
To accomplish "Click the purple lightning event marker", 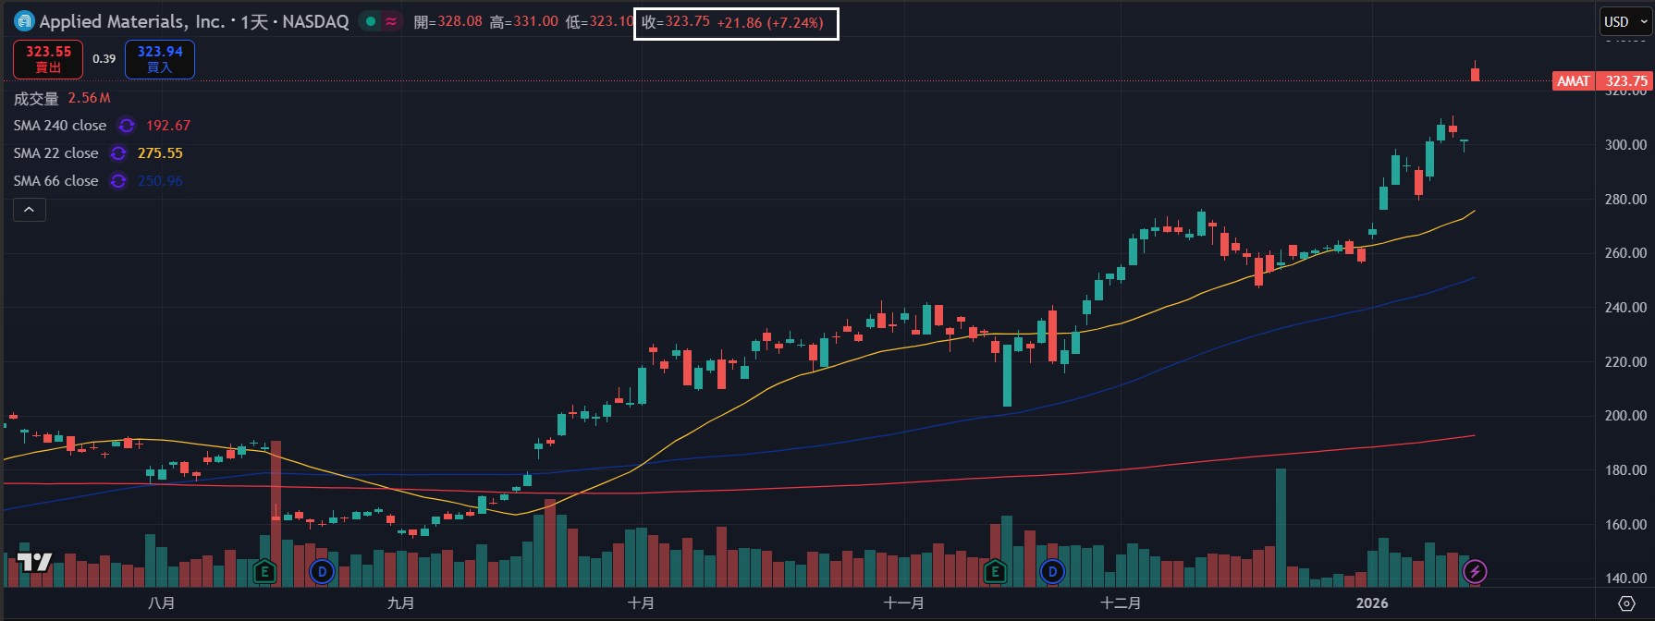I will [x=1475, y=572].
